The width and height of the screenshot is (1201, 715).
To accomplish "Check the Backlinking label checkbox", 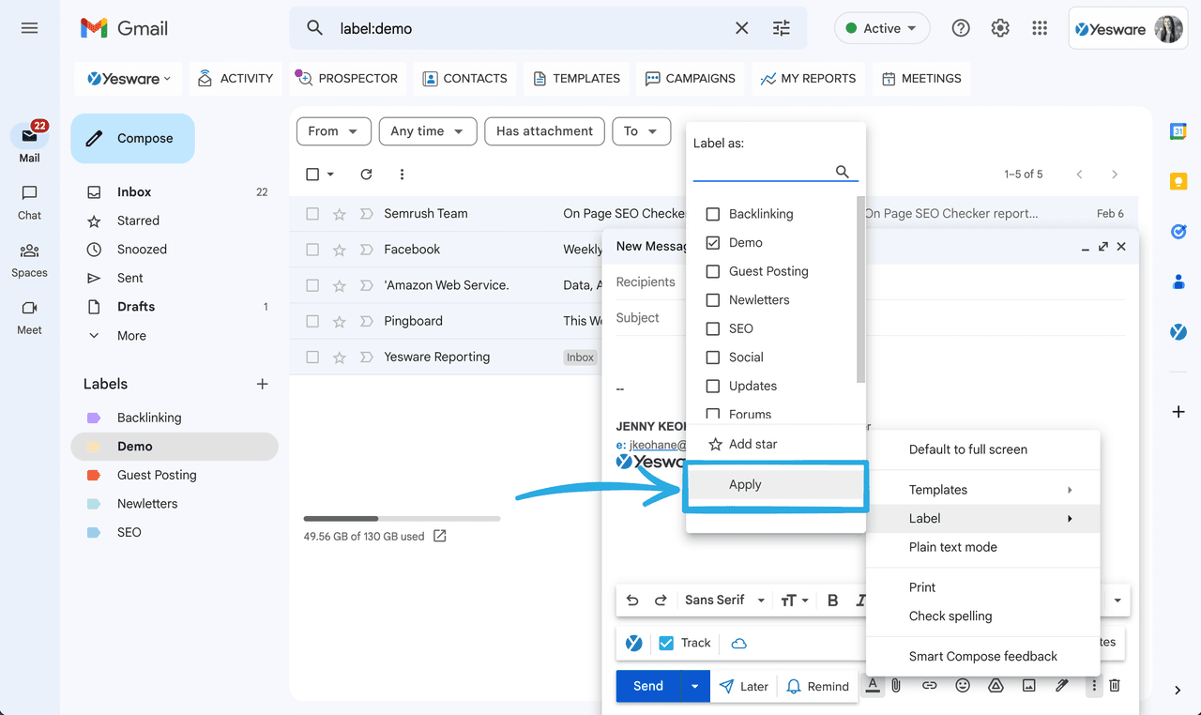I will tap(713, 214).
